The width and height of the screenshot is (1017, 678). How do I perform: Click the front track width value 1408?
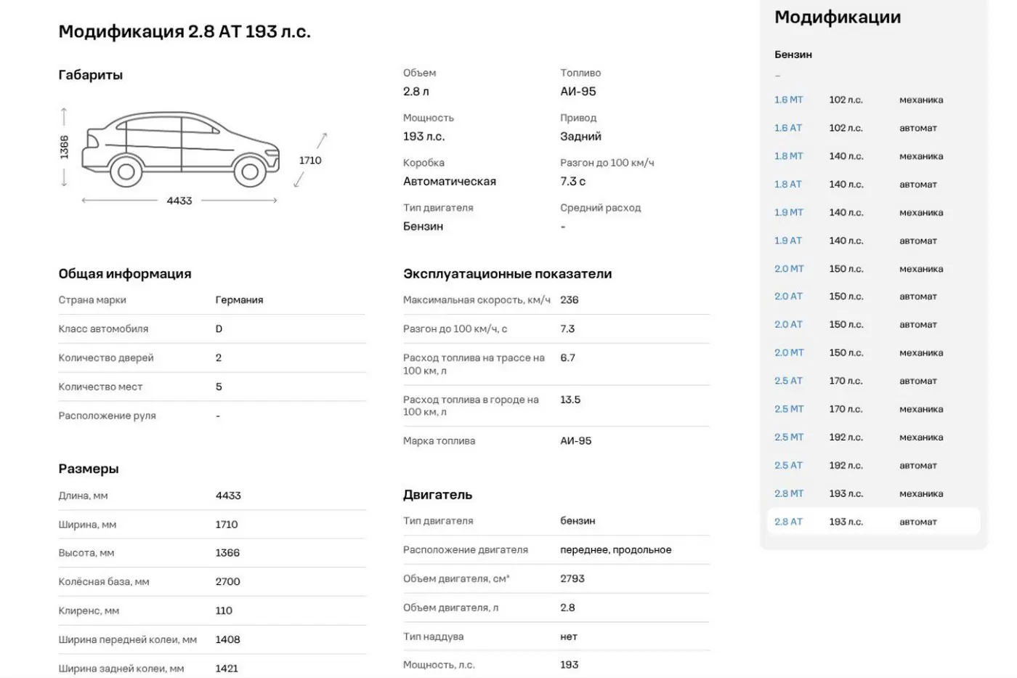227,639
